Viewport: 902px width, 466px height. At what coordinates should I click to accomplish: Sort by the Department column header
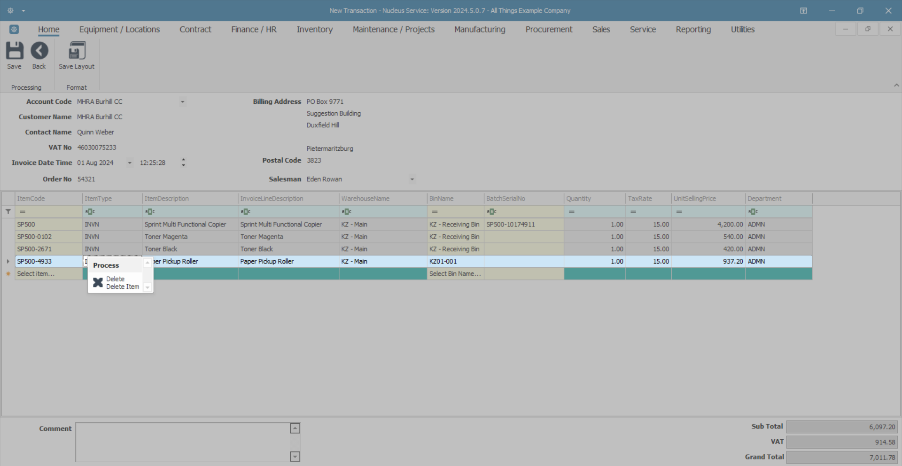779,199
